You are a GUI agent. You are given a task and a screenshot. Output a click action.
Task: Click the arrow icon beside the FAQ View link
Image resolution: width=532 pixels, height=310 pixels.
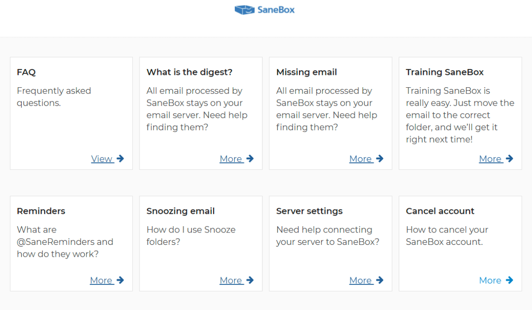(120, 159)
